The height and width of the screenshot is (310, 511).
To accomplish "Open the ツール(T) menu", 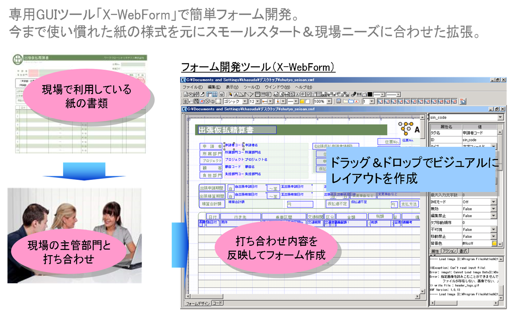I will coord(251,87).
